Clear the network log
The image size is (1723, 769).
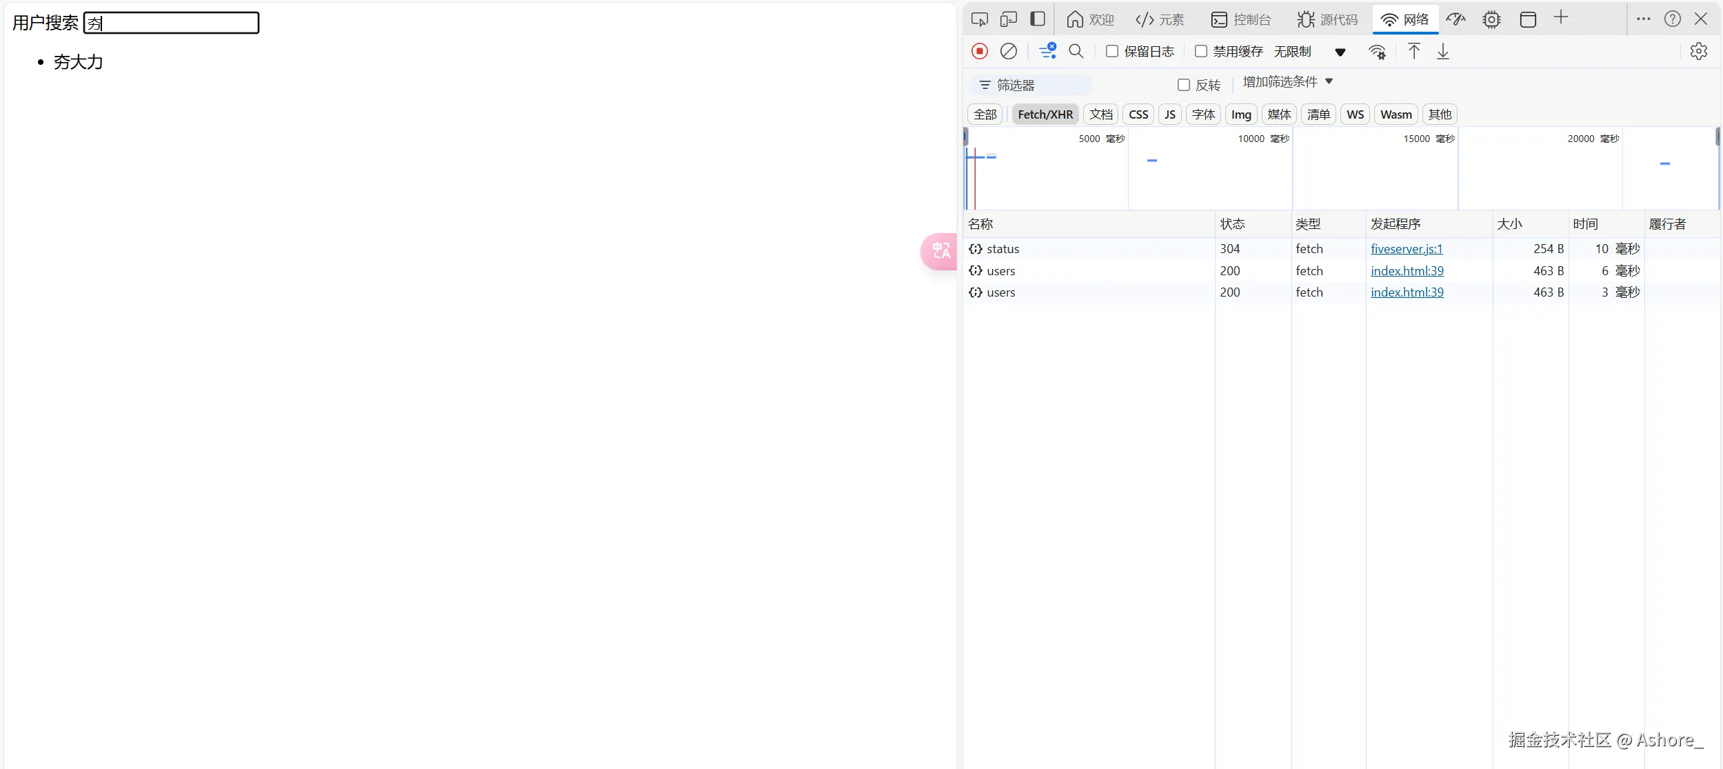(1008, 51)
